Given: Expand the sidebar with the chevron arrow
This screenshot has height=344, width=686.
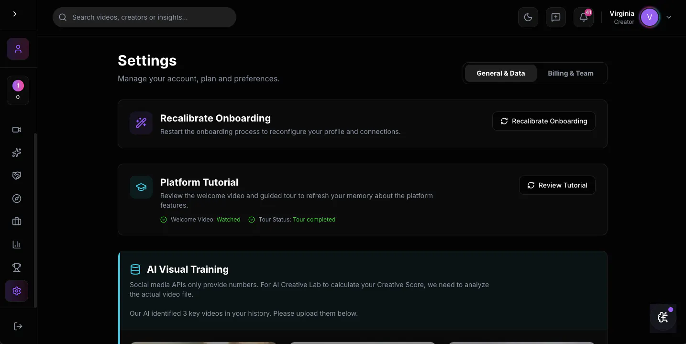Looking at the screenshot, I should 15,14.
